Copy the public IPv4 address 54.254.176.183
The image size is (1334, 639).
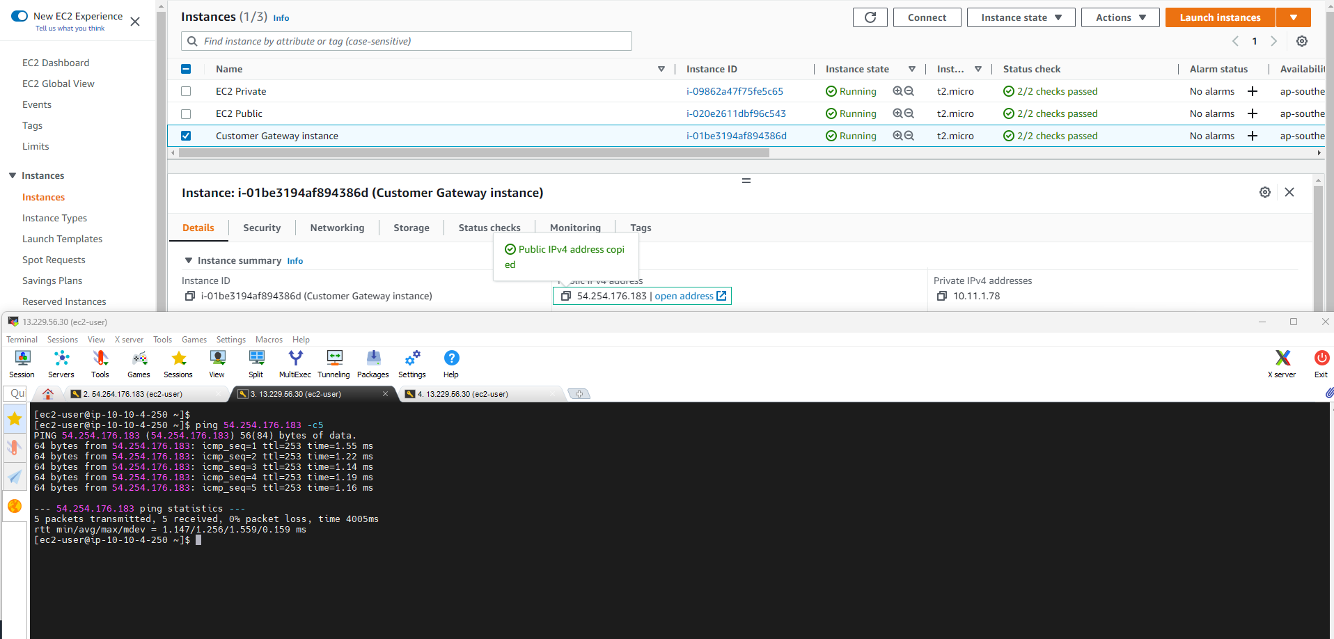tap(566, 296)
